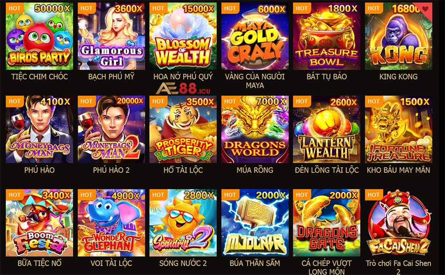This screenshot has width=445, height=275.
Task: Toggle the heart favorite icon on Kong
Action: 425,9
